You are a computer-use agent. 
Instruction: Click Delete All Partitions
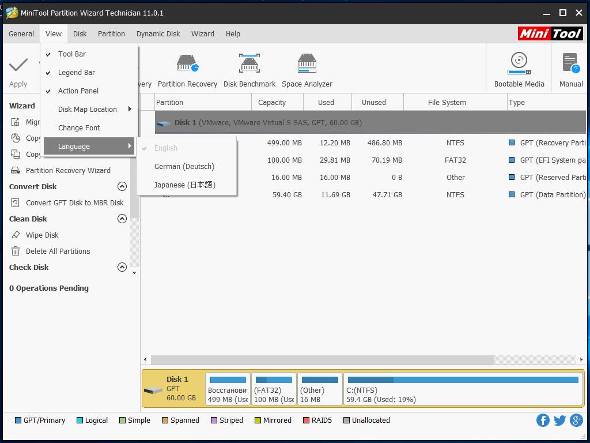coord(58,251)
